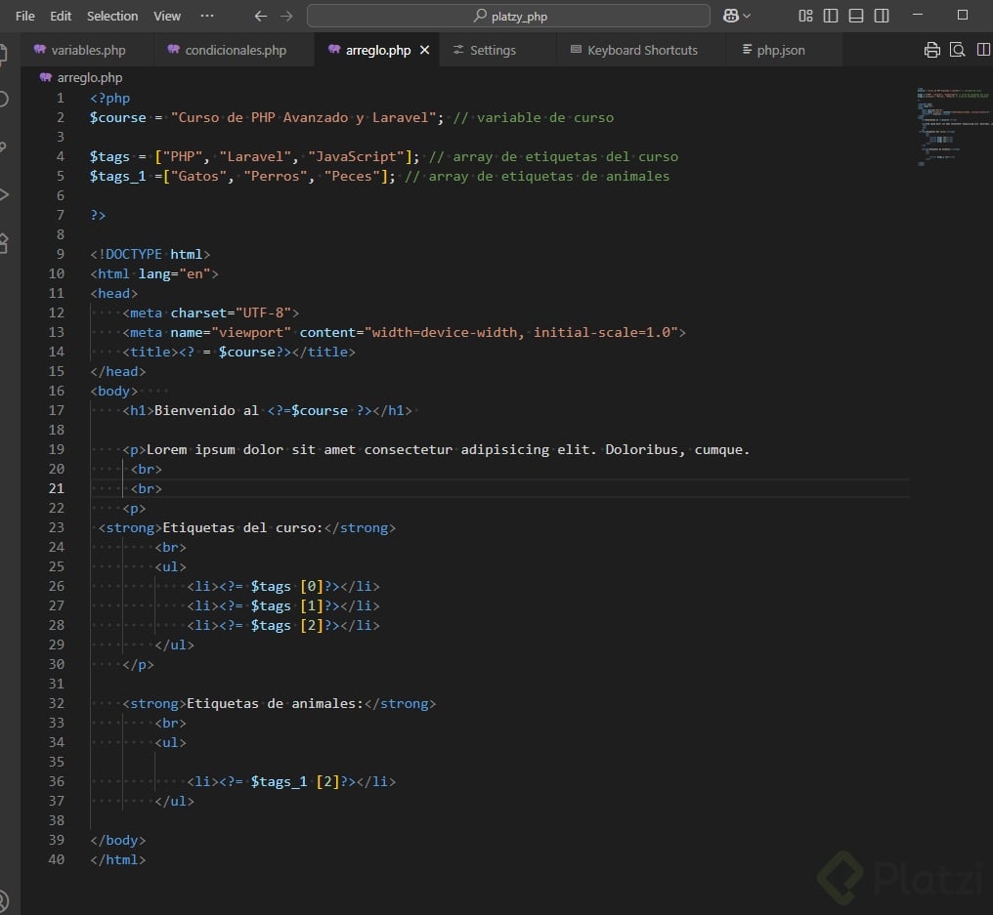This screenshot has width=993, height=915.
Task: Toggle the primary side bar visibility
Action: tap(831, 16)
